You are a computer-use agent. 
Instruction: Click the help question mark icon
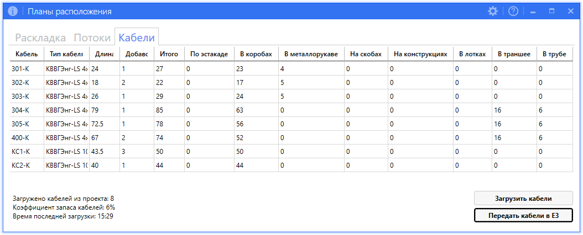tap(513, 11)
